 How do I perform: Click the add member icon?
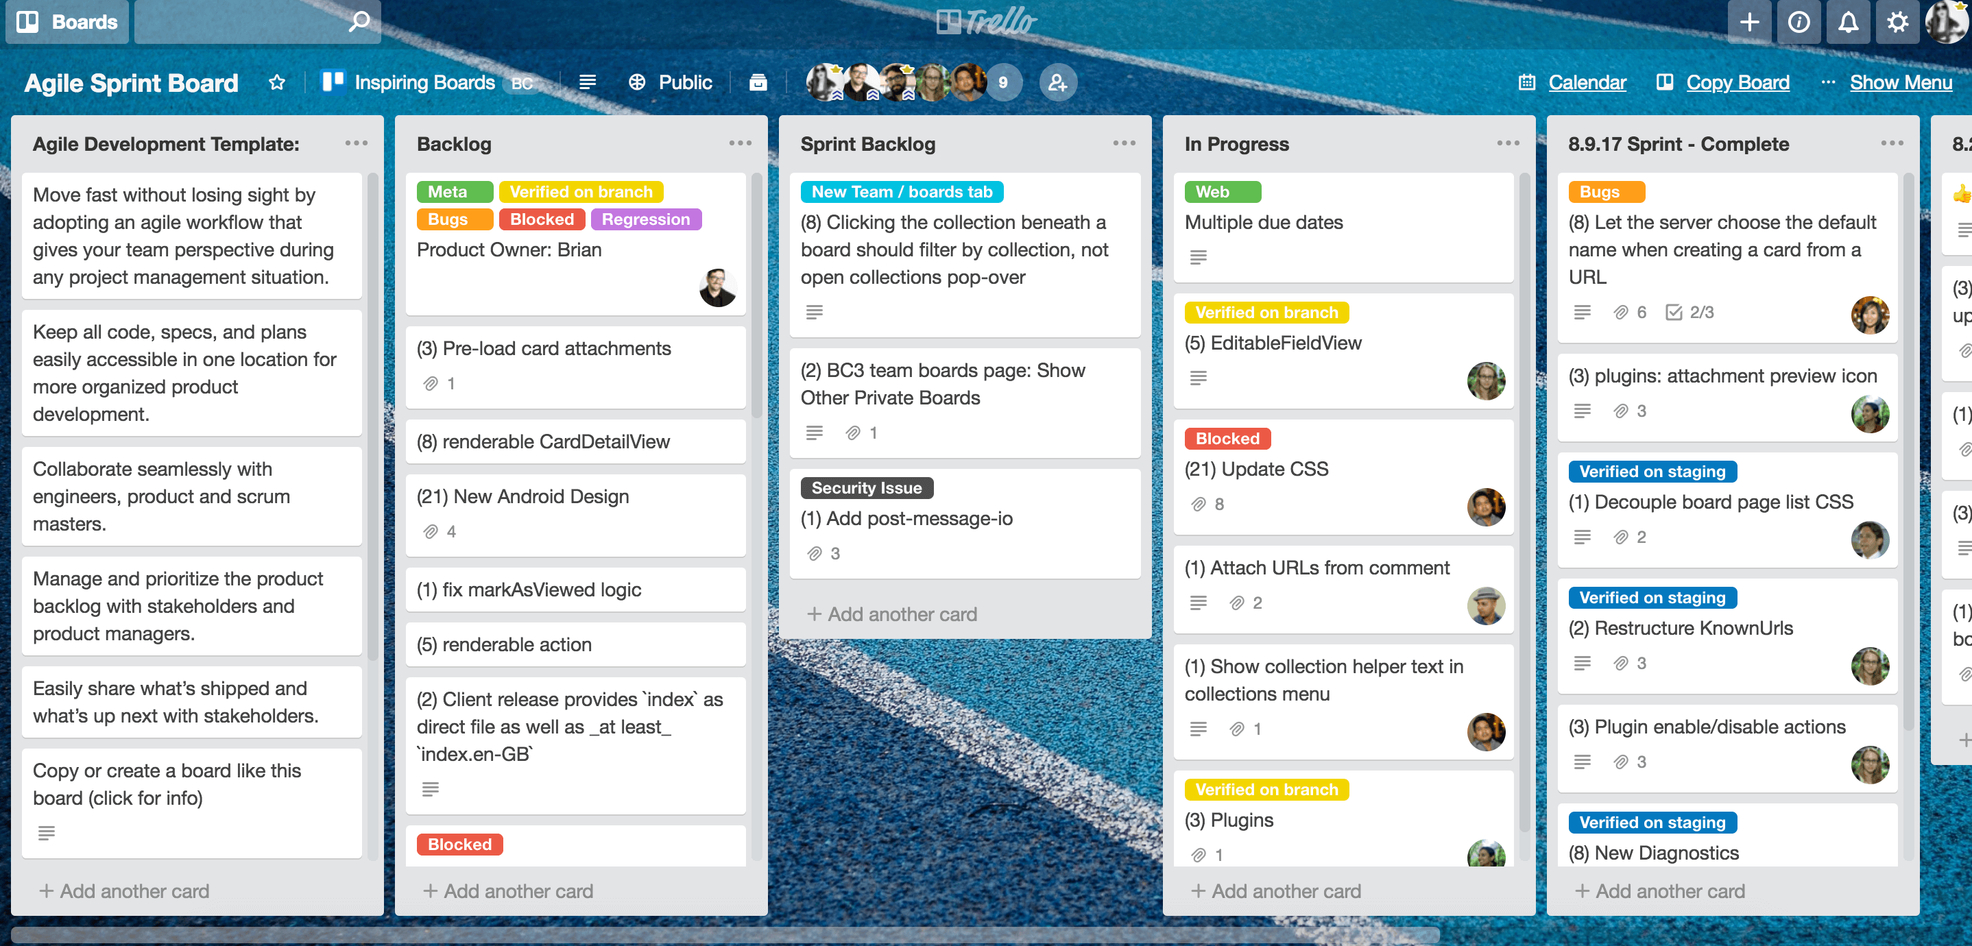[x=1055, y=82]
